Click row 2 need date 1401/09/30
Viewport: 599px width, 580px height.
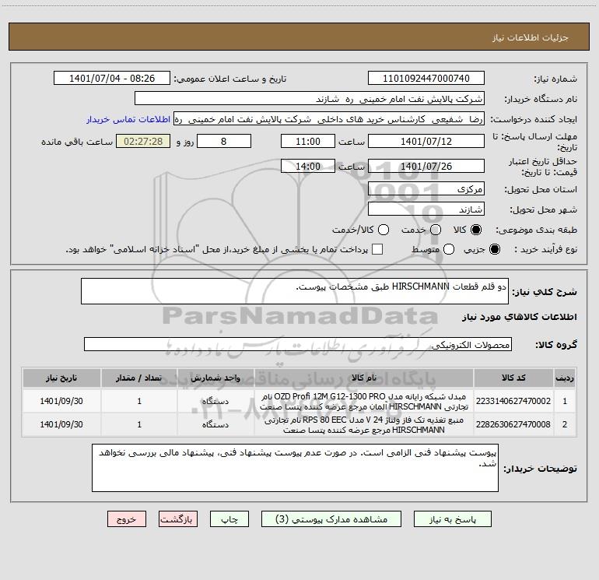(x=61, y=424)
